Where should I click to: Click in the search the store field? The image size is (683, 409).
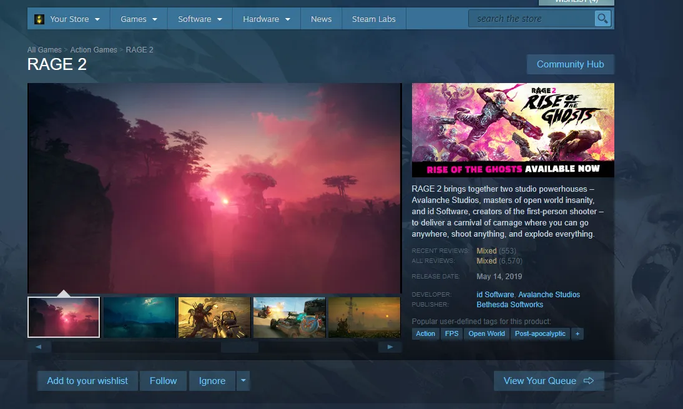click(x=531, y=19)
